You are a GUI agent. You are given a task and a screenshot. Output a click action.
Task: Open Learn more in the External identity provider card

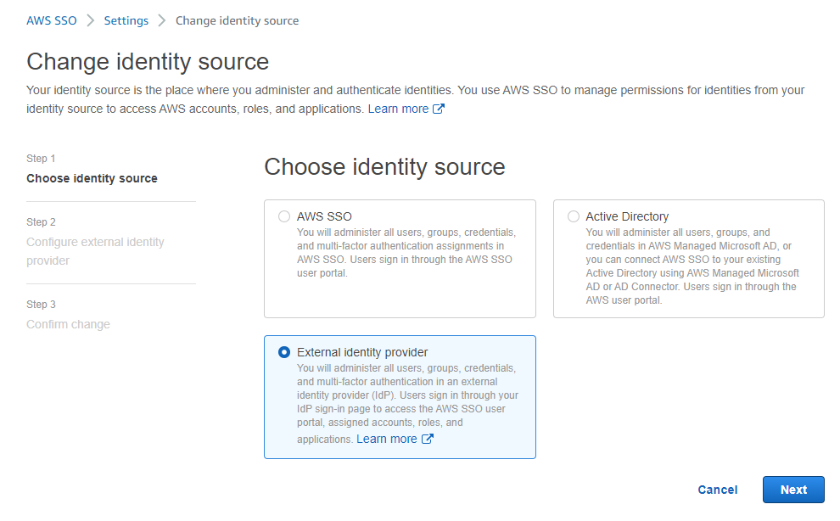387,439
